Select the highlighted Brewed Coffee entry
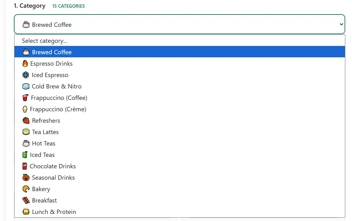This screenshot has width=352, height=221. click(51, 52)
